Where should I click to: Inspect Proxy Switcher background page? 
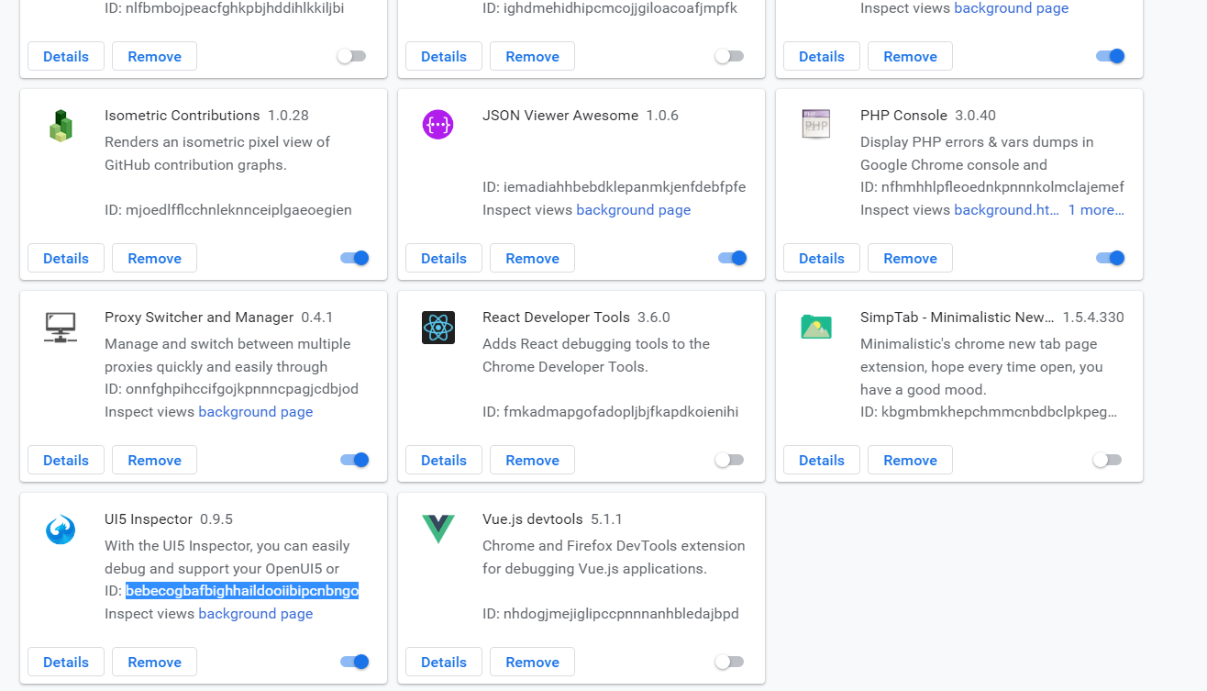(256, 412)
